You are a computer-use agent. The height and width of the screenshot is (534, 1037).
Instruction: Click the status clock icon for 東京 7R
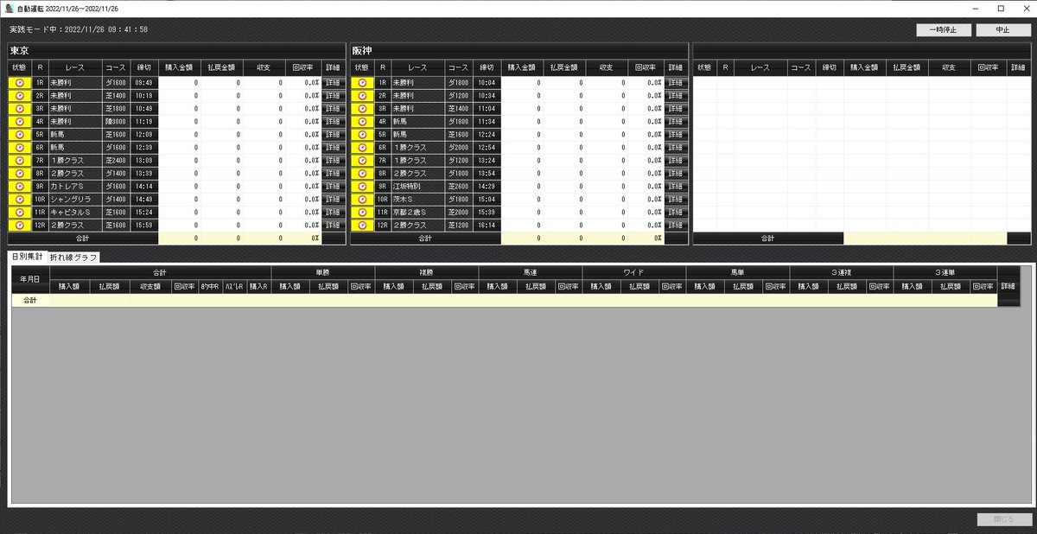[19, 161]
